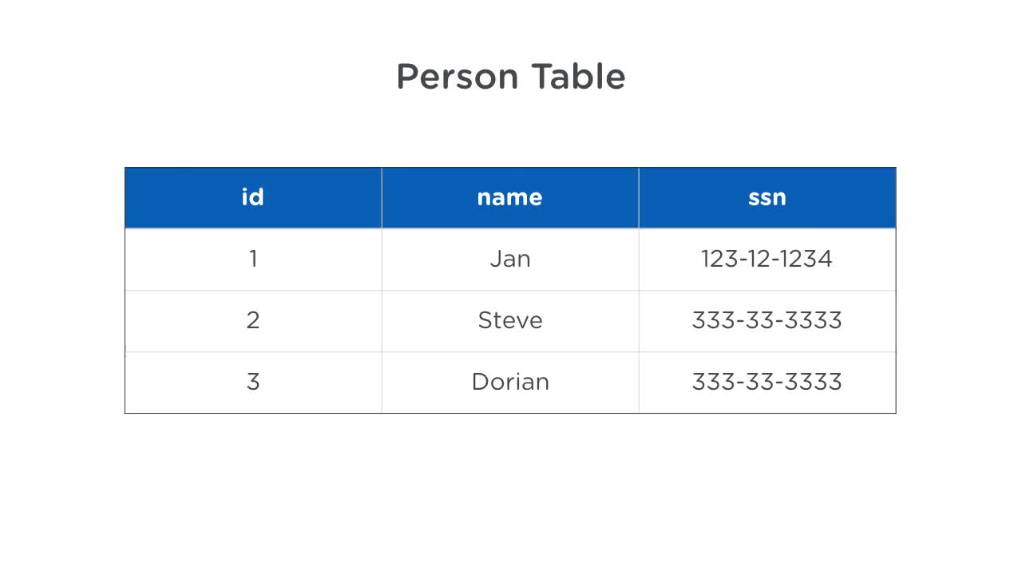Click blank area right of Dorian in name cell
Image resolution: width=1022 pixels, height=575 pixels.
pyautogui.click(x=595, y=382)
